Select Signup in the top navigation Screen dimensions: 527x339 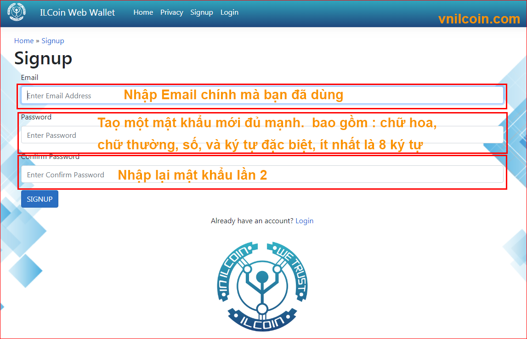202,12
